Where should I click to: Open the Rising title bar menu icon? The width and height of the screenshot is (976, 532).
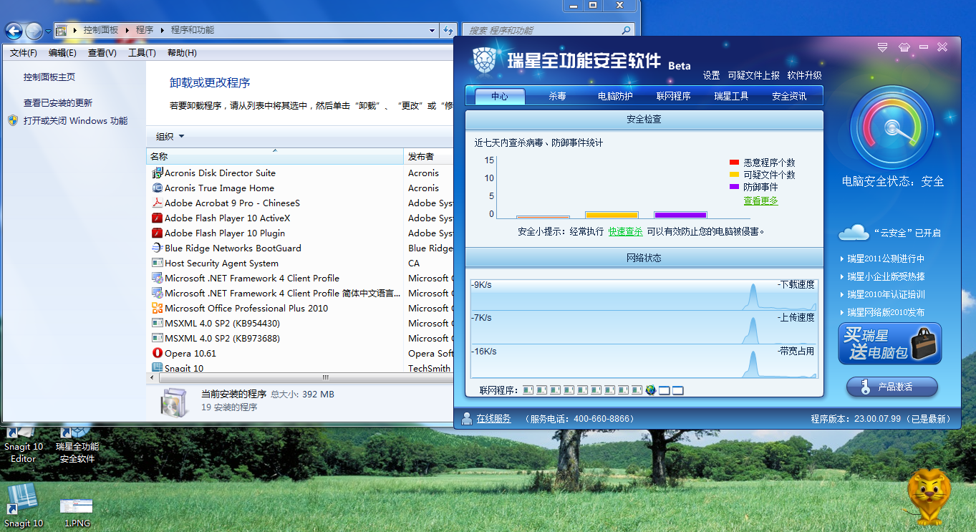pos(883,47)
